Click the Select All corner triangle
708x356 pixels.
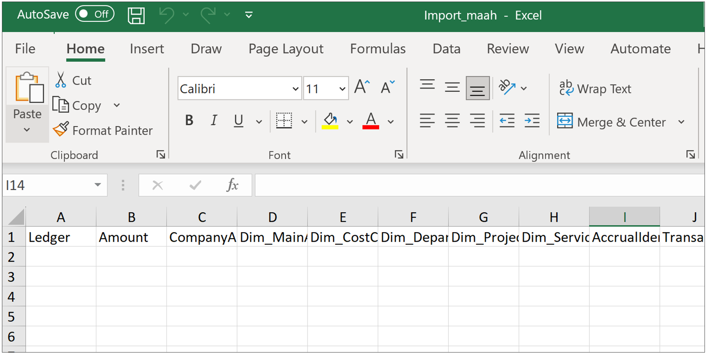point(16,217)
